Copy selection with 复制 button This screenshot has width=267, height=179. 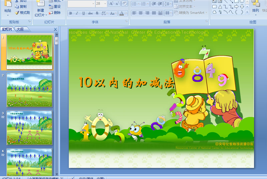pyautogui.click(x=21, y=7)
